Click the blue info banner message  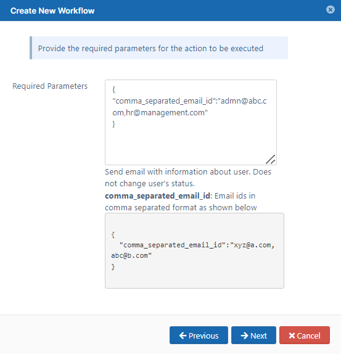pyautogui.click(x=158, y=48)
